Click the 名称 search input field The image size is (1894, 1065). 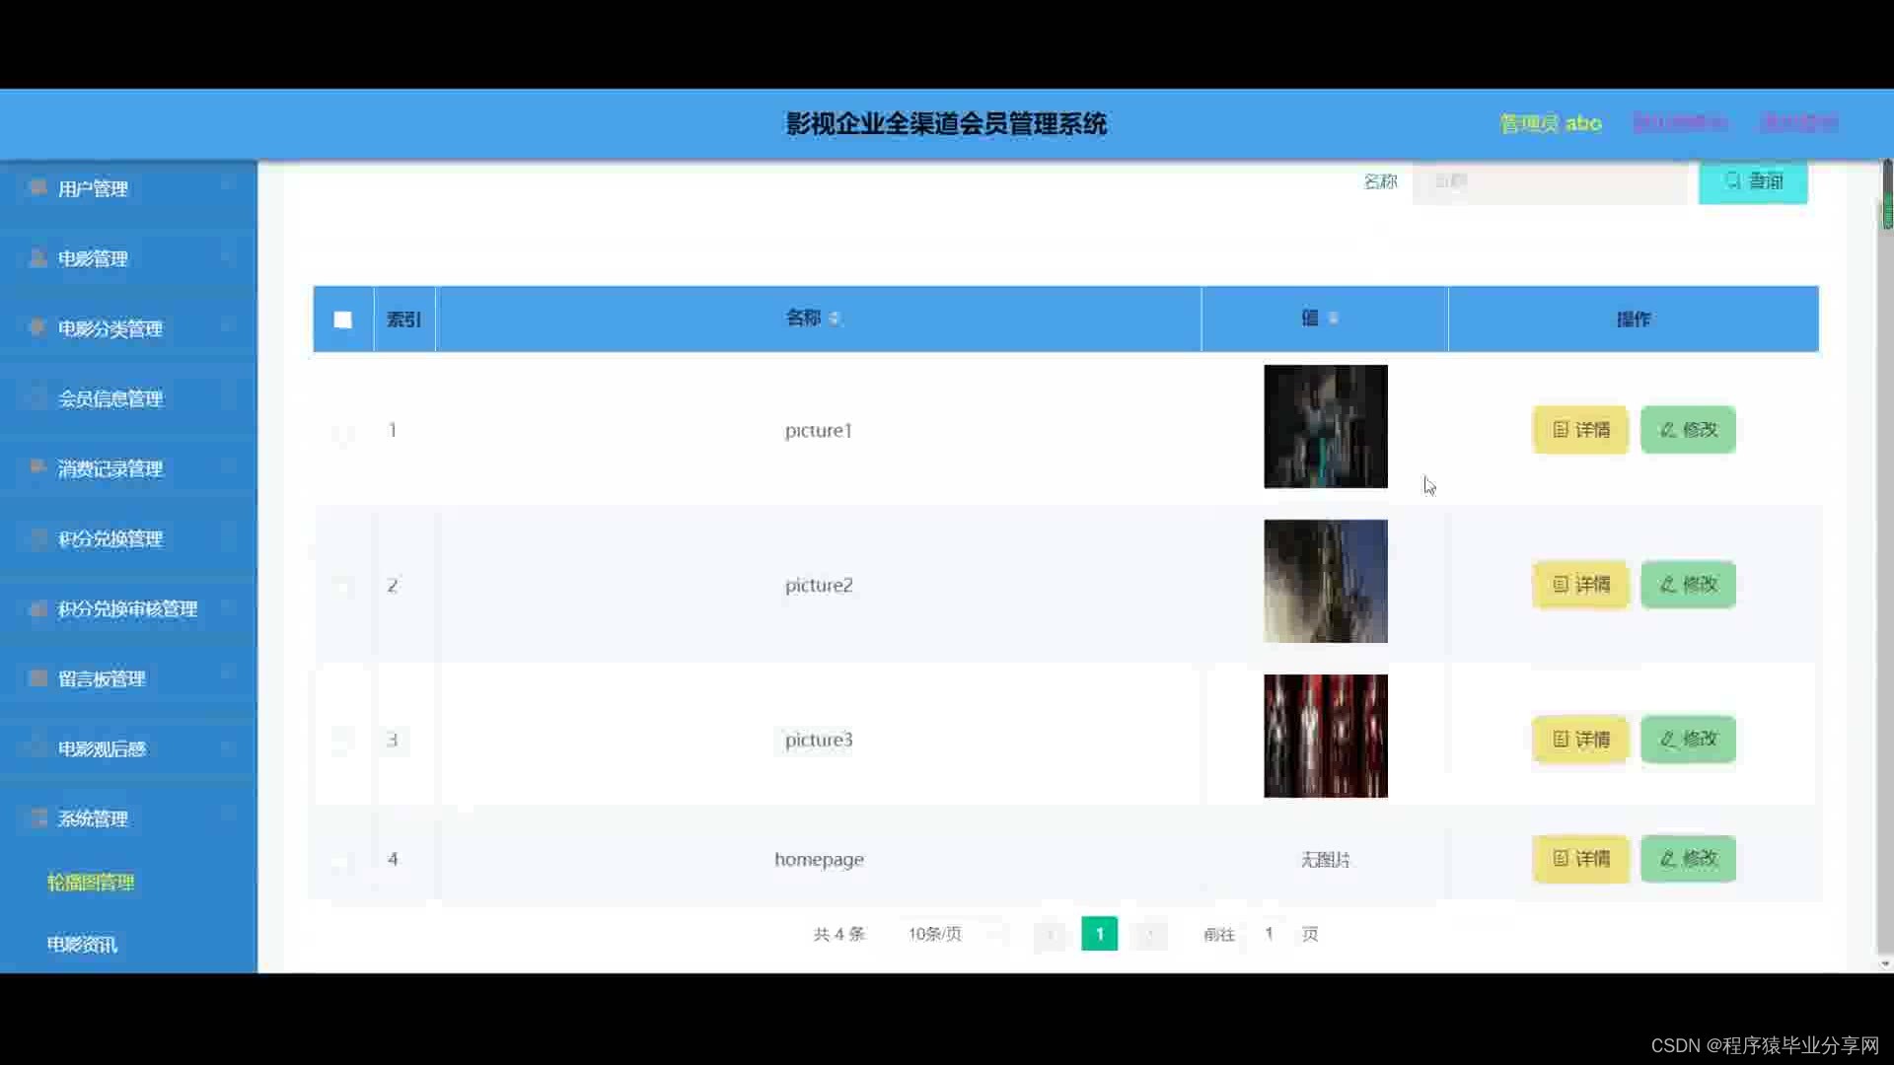[1549, 181]
